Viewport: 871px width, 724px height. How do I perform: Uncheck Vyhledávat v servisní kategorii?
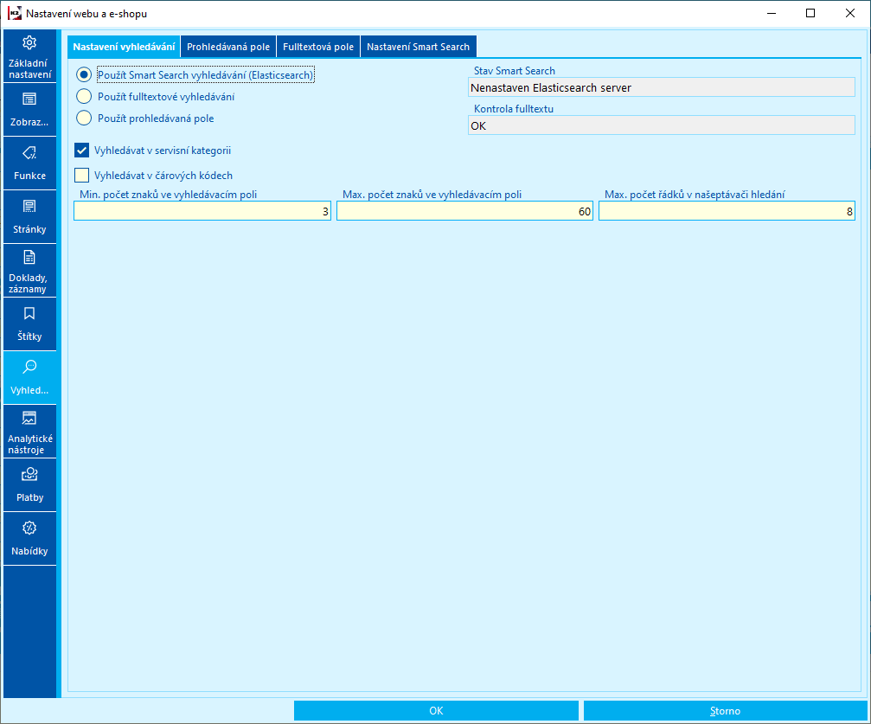pos(81,150)
